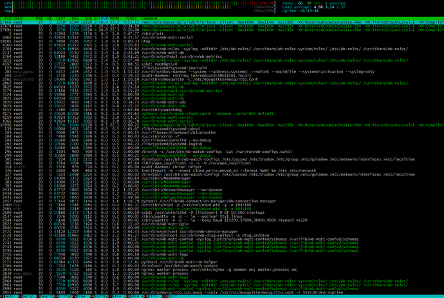444x298 pixels.
Task: Select ModemManager row with PID 337
Action: tap(222, 179)
